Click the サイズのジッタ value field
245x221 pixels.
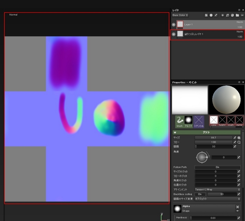[216, 171]
